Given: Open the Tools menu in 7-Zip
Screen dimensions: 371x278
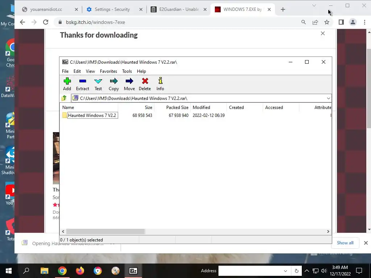Looking at the screenshot, I should (x=127, y=71).
